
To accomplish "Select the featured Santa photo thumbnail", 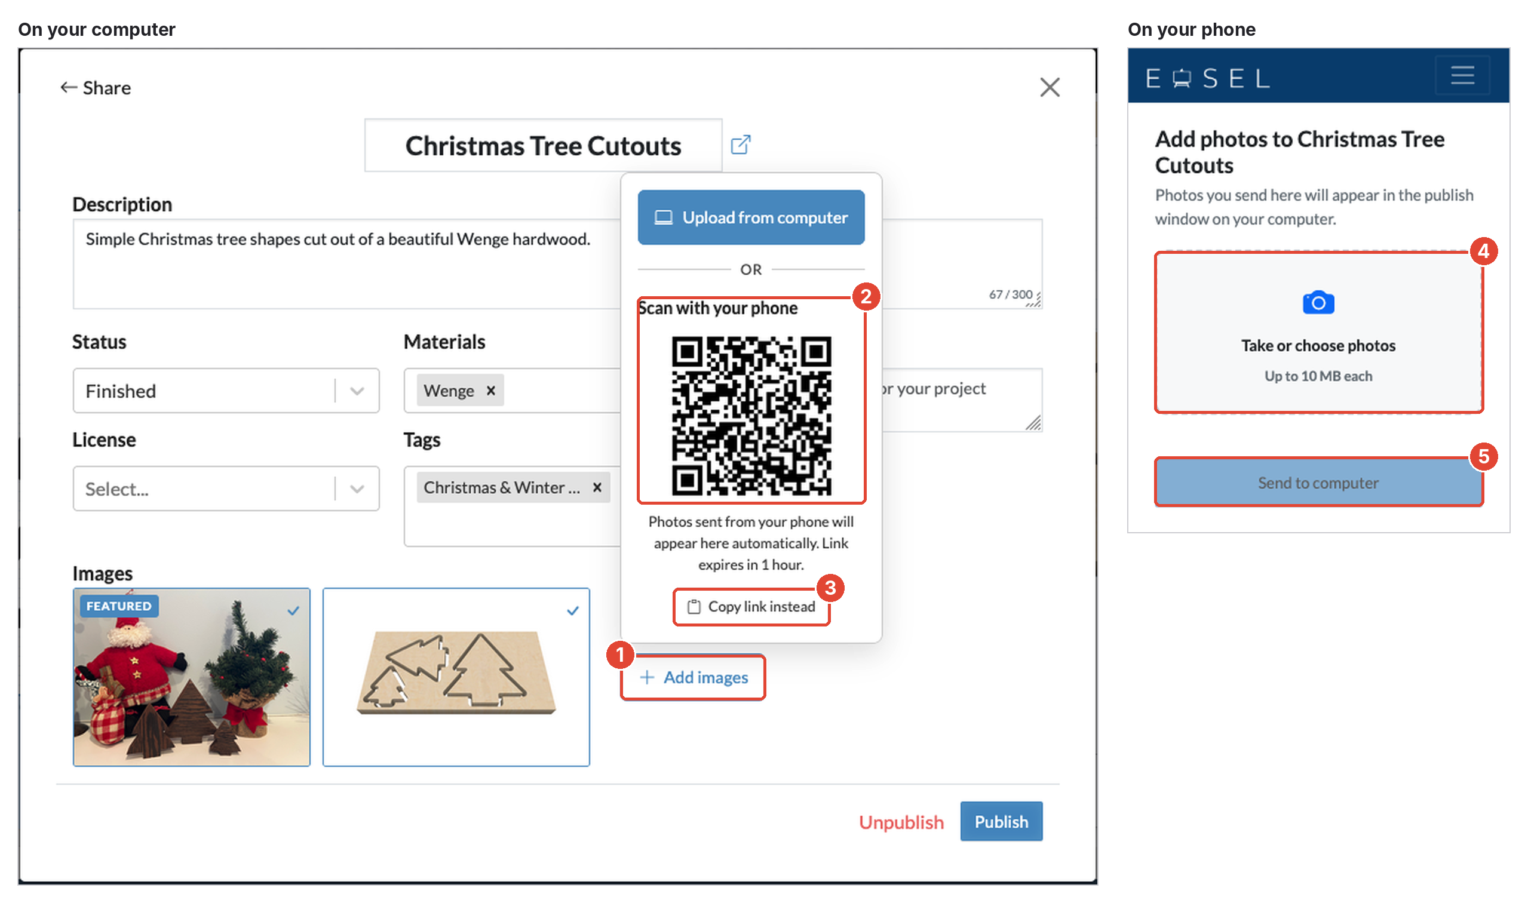I will [192, 677].
